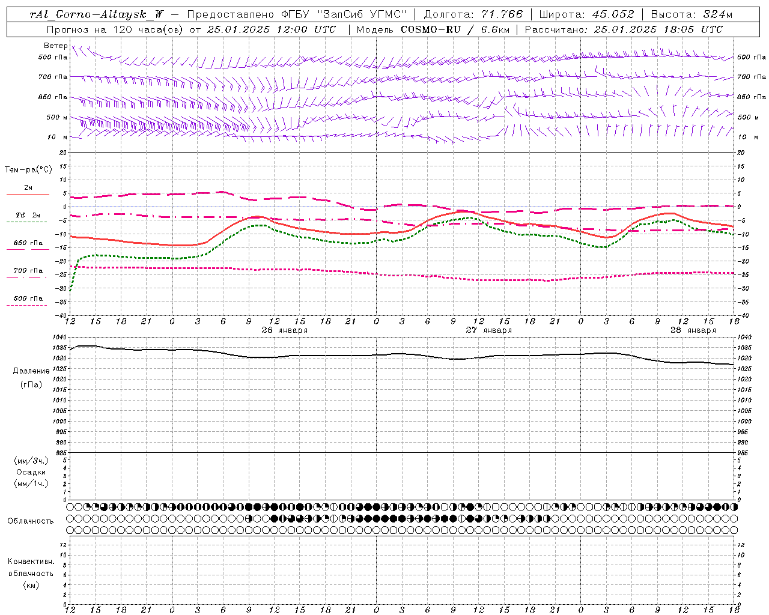The height and width of the screenshot is (615, 769).
Task: Click the 'Конвективн.' convective cloud label
Action: pos(31,562)
